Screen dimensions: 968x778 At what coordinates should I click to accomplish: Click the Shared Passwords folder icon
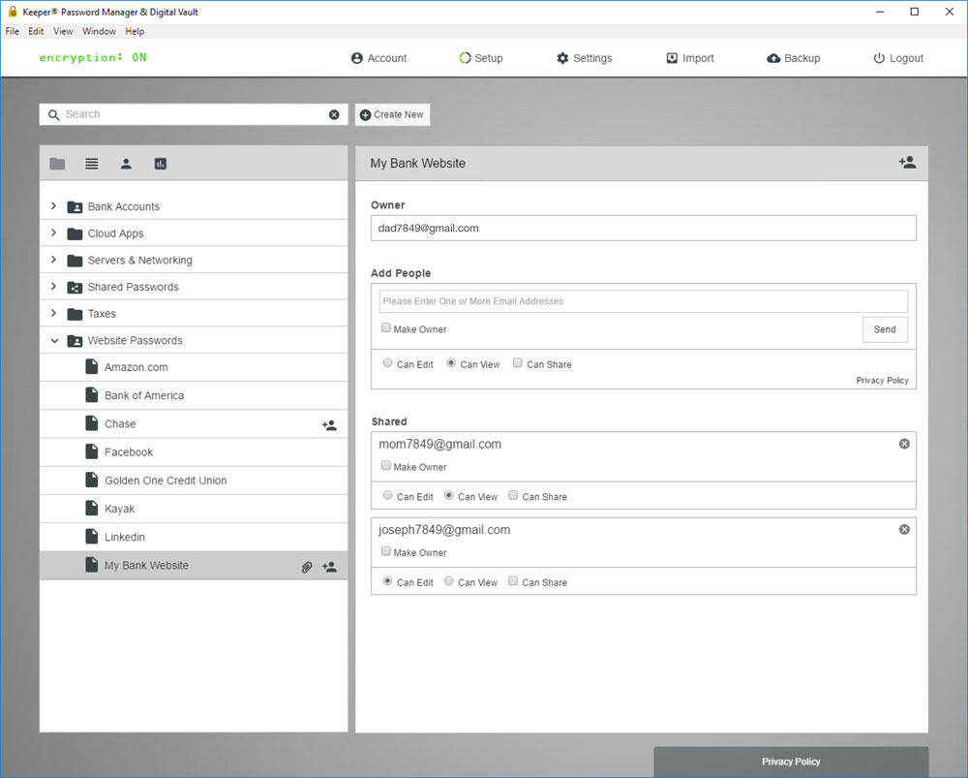75,288
